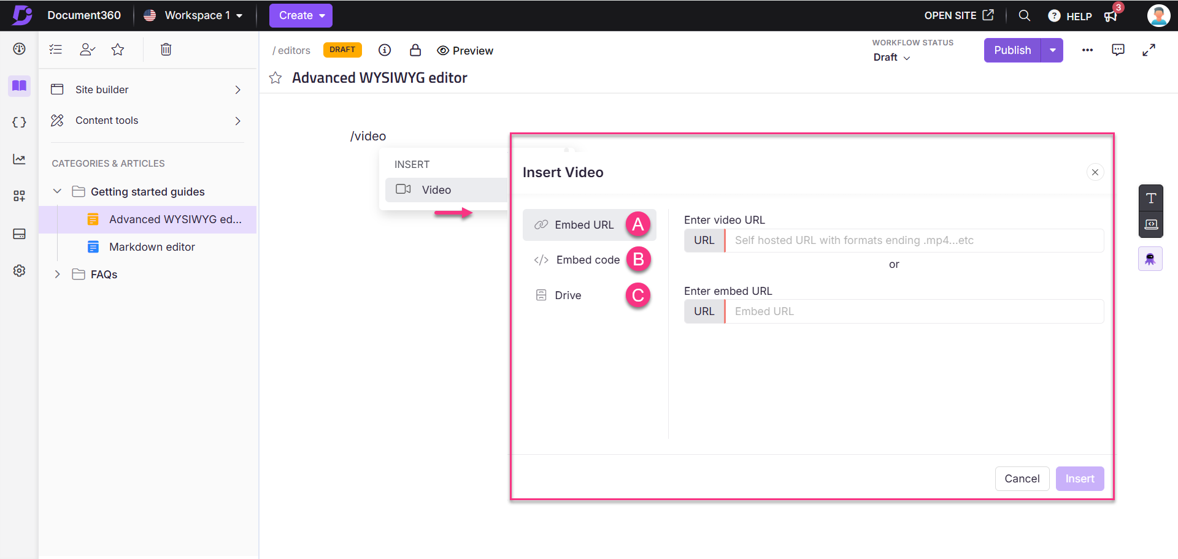Open the Workflow status Draft dropdown
1178x559 pixels.
(891, 58)
